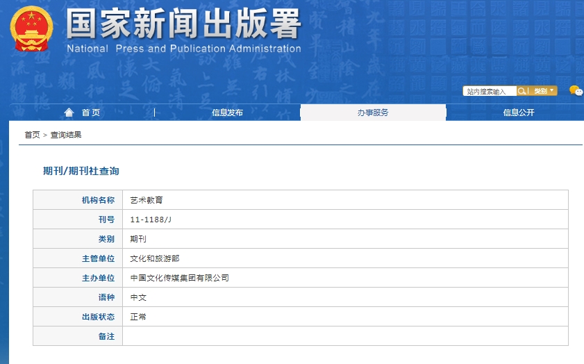Select the 办事服务 navigation tab
This screenshot has height=364, width=584.
point(373,113)
